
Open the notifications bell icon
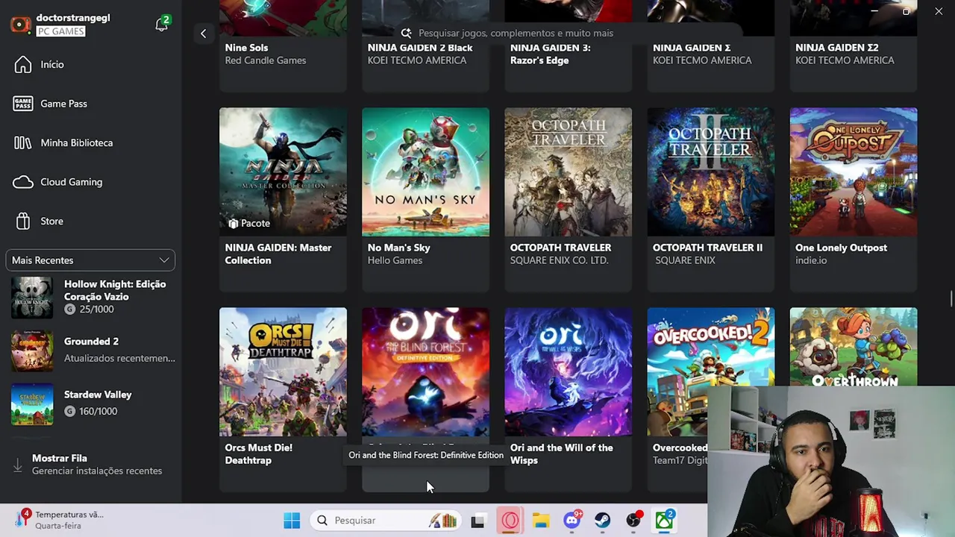point(161,25)
